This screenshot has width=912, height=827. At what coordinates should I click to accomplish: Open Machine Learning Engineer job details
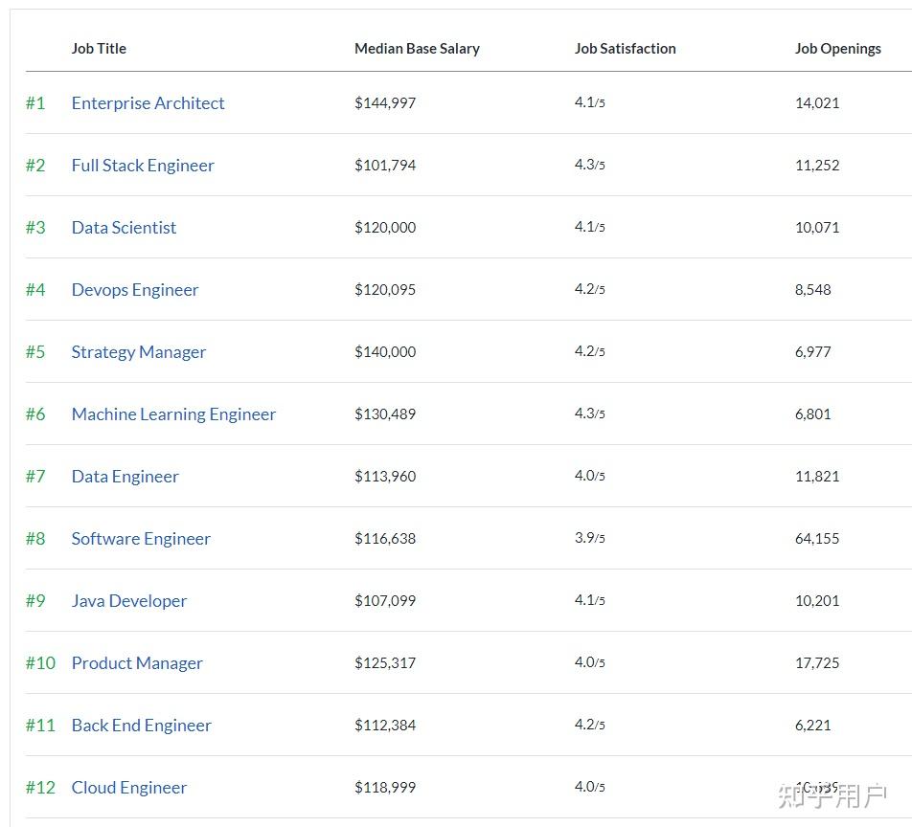[x=173, y=414]
